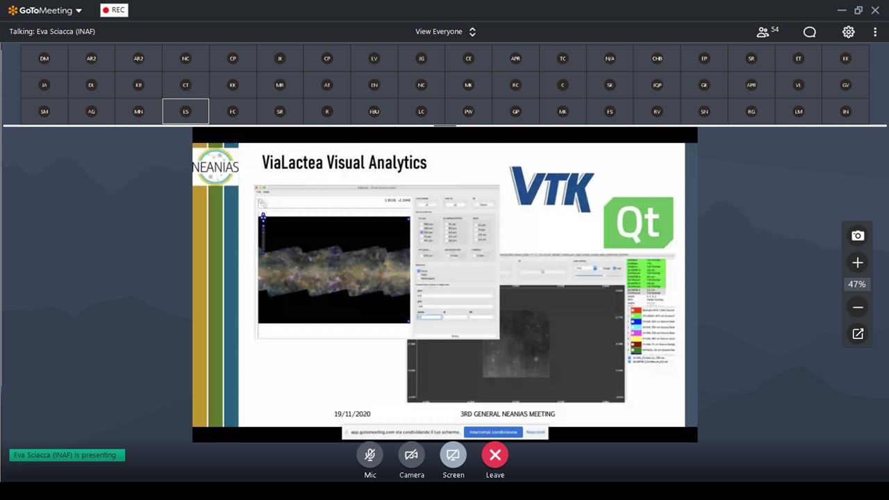Select participant tile SK
This screenshot has height=500, width=889.
tap(610, 85)
